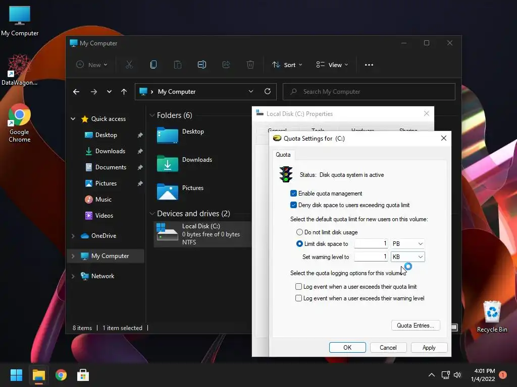Close Local Disk (C:) Properties window

click(426, 113)
